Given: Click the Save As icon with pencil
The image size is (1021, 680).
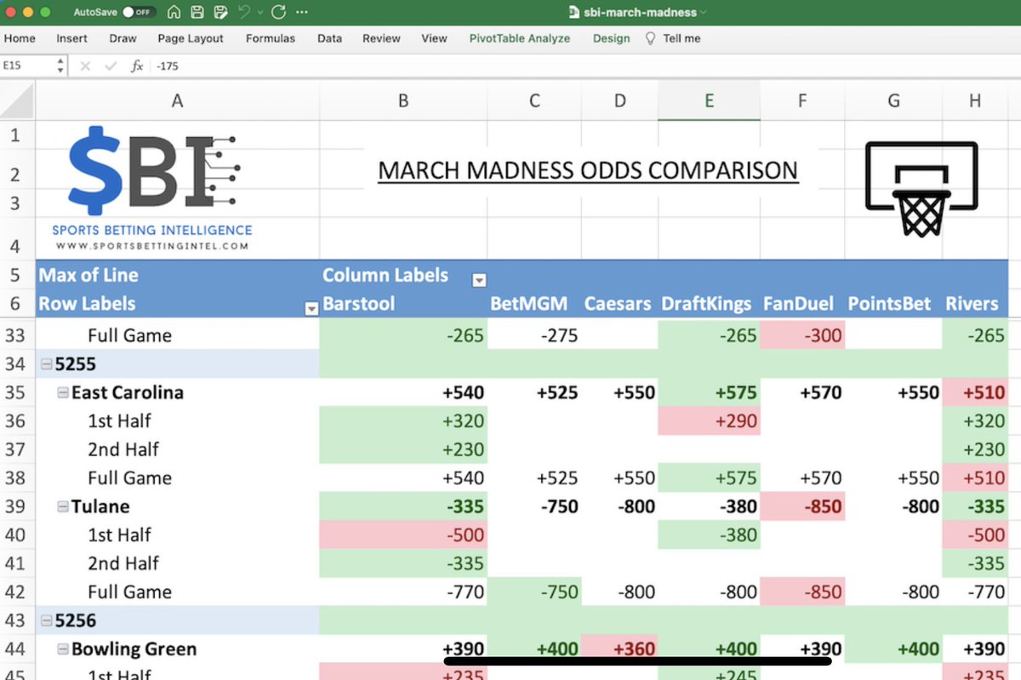Looking at the screenshot, I should click(221, 13).
